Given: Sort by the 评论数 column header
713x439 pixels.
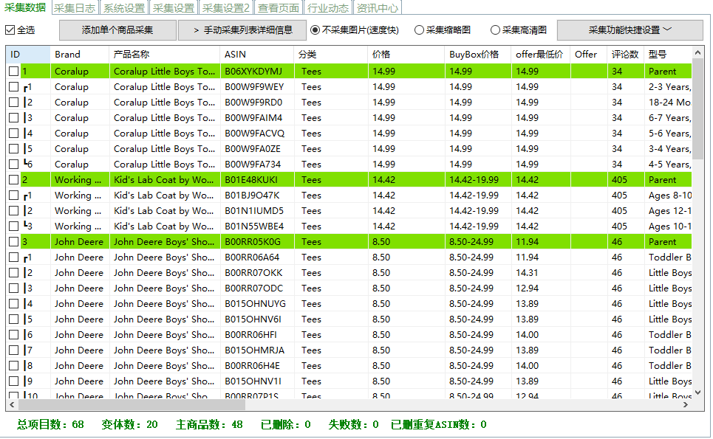Looking at the screenshot, I should pos(625,55).
